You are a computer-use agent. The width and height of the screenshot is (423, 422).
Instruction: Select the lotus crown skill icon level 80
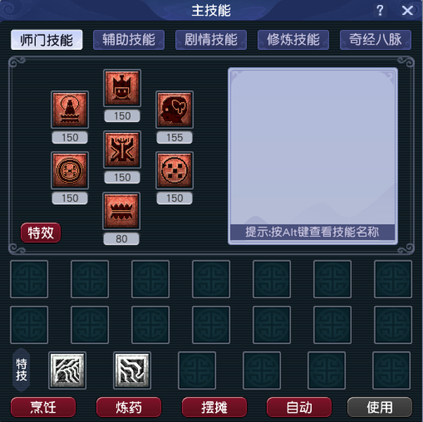coord(121,211)
